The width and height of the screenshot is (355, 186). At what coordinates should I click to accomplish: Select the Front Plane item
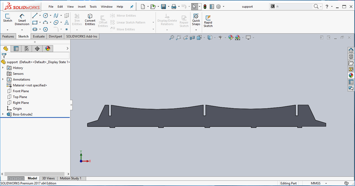21,91
